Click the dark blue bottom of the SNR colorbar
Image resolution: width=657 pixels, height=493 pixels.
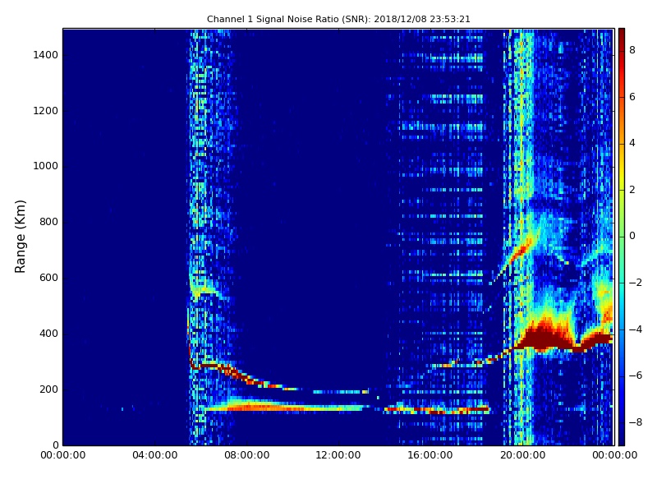[622, 436]
